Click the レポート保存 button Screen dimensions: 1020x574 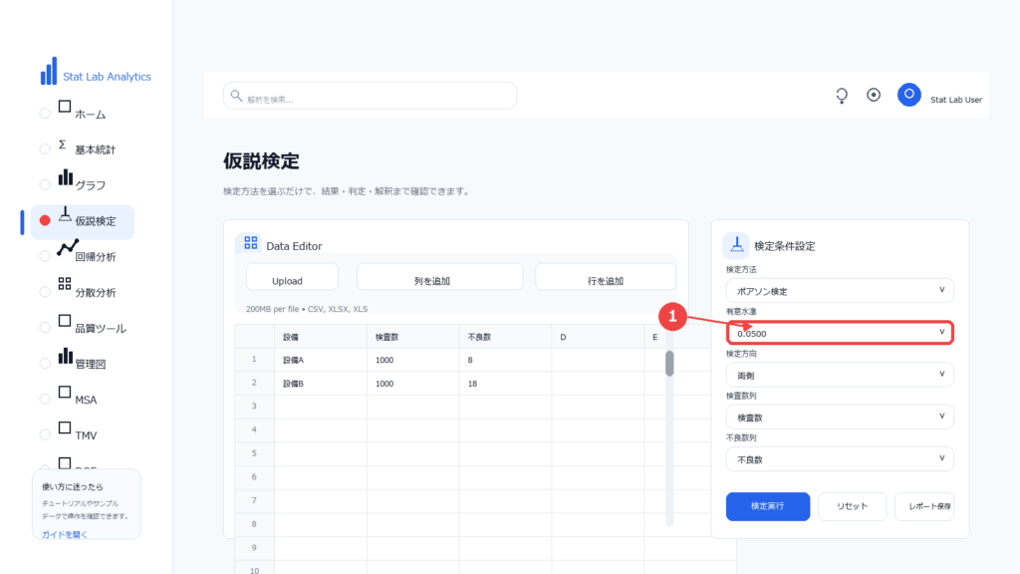tap(924, 506)
